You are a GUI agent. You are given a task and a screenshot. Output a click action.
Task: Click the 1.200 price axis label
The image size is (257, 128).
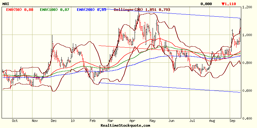247,7
